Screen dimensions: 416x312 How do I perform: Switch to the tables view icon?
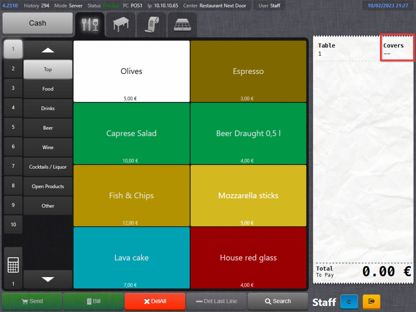(x=121, y=25)
